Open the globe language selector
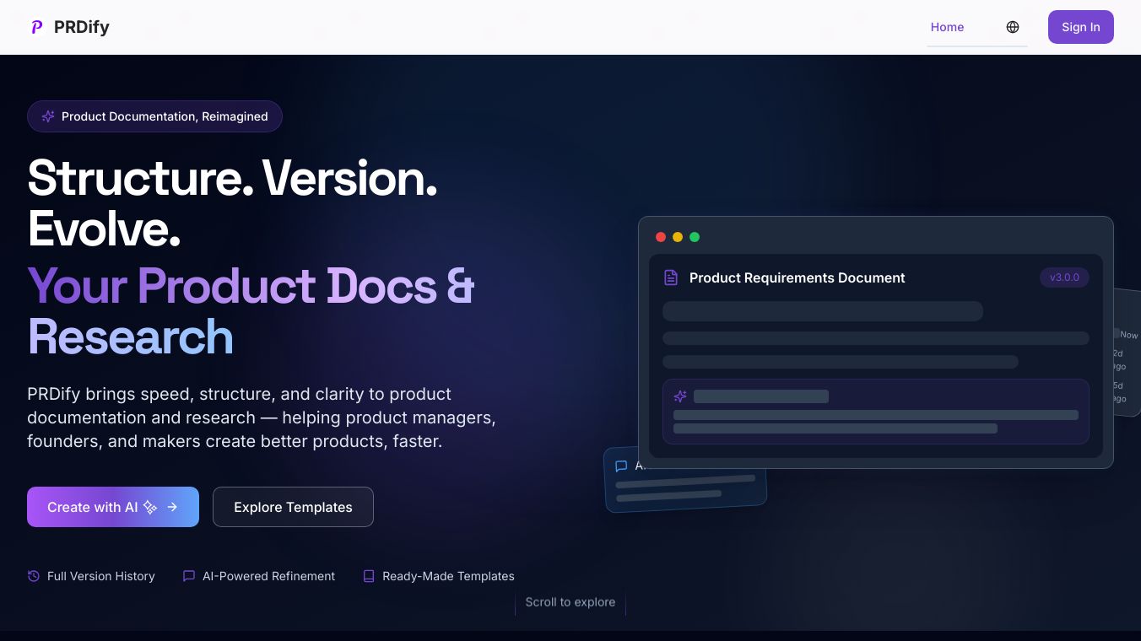This screenshot has width=1141, height=641. 1013,27
